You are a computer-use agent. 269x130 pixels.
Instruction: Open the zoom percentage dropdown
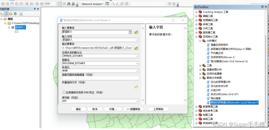click(55, 4)
